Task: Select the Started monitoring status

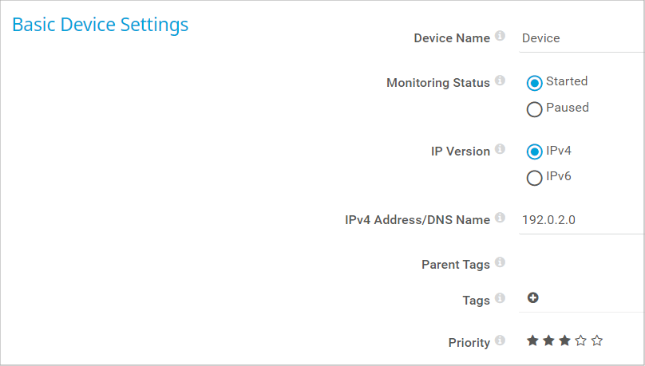Action: pyautogui.click(x=534, y=83)
